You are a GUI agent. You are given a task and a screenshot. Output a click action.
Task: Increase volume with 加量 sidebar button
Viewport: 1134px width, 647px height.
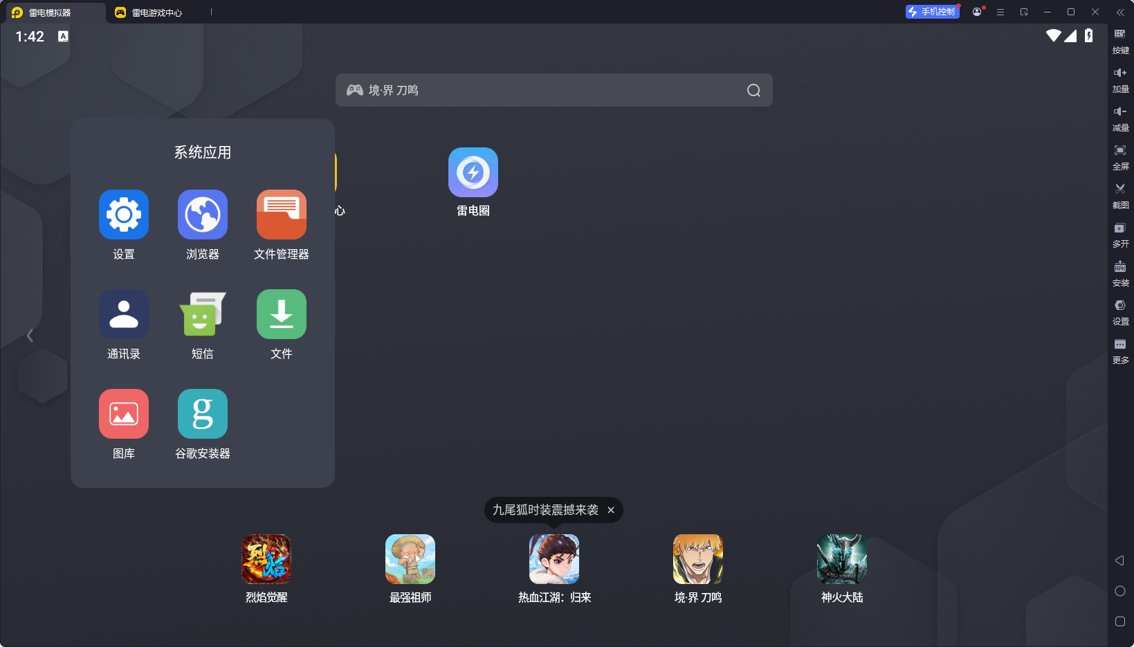pyautogui.click(x=1120, y=80)
